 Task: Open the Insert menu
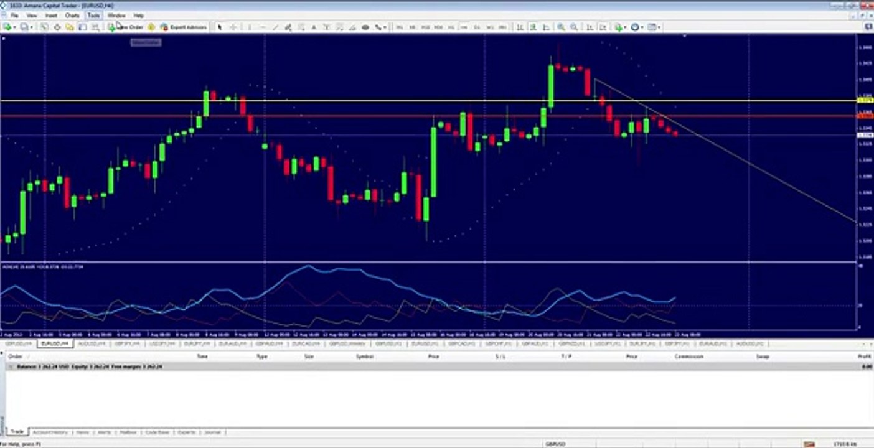point(51,15)
